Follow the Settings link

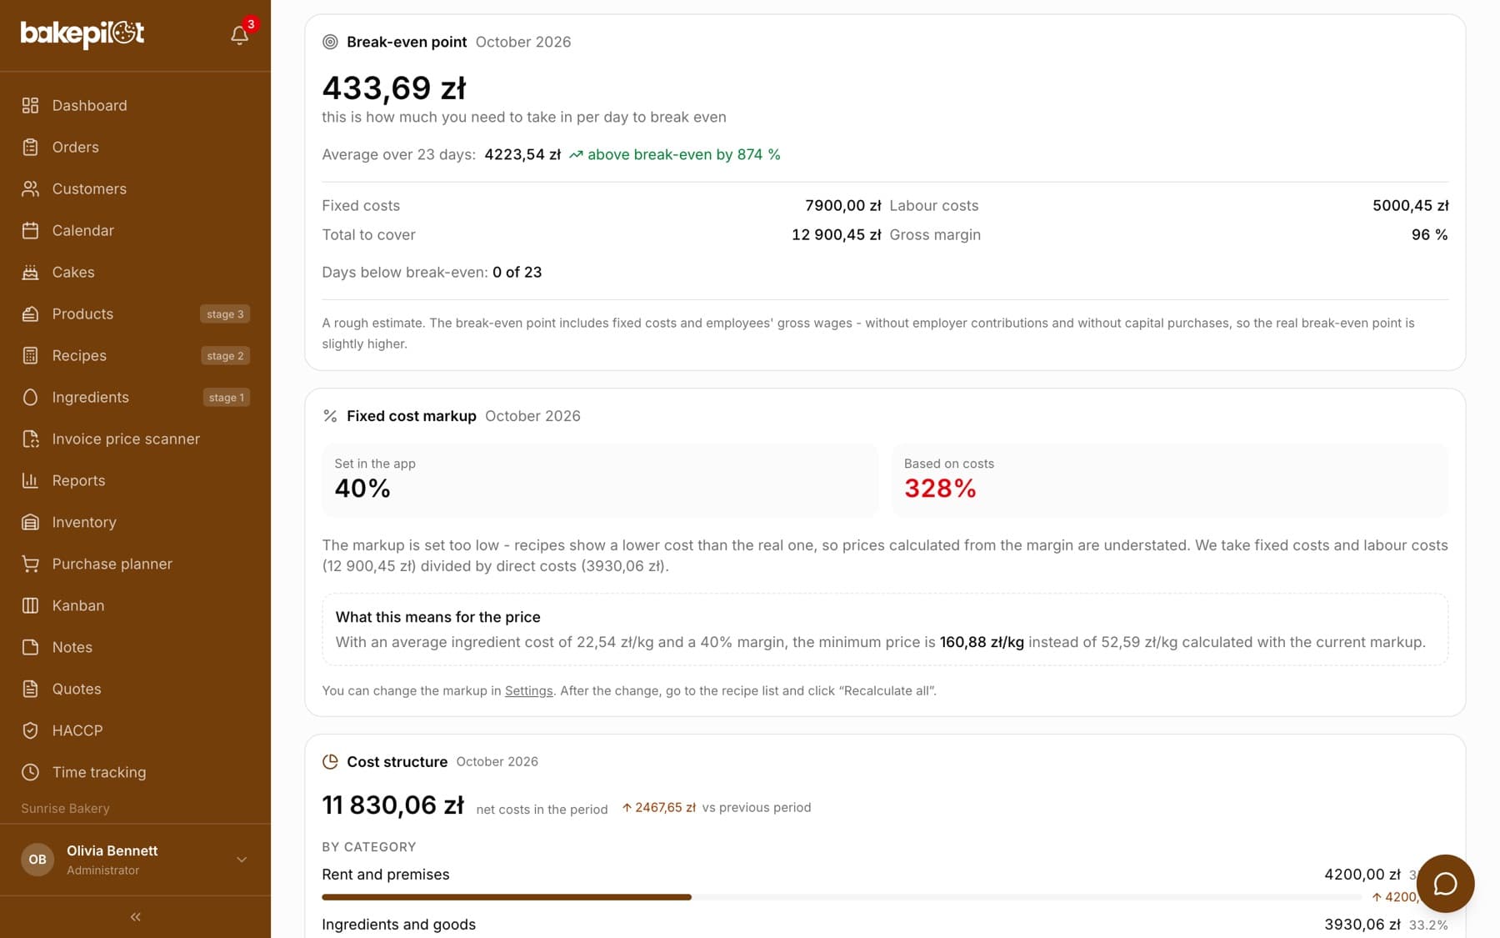[x=528, y=690]
